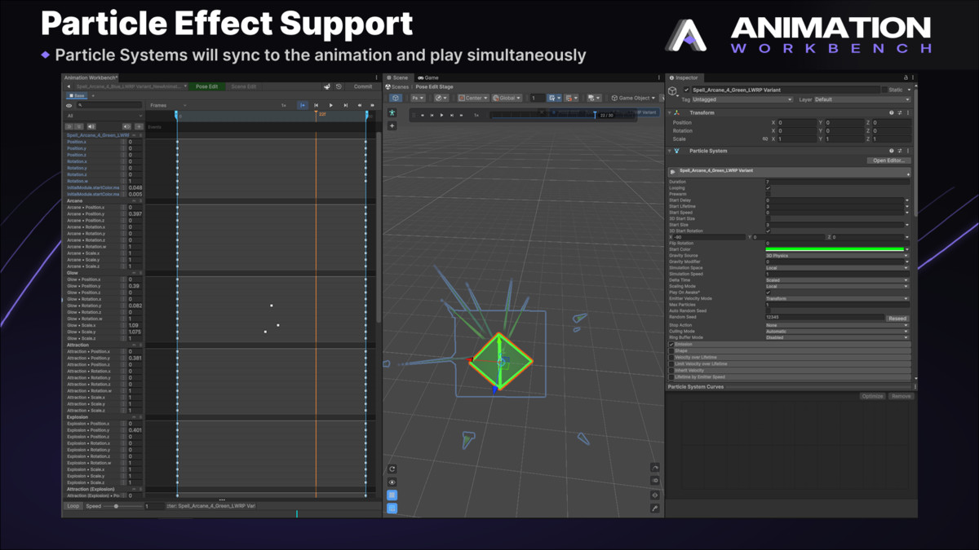Image resolution: width=979 pixels, height=550 pixels.
Task: Open the Workbench panel kebab menu
Action: 376,77
